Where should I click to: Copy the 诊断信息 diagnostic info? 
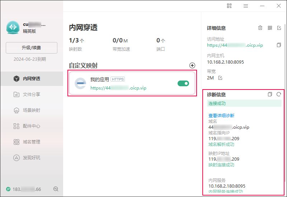[270, 95]
